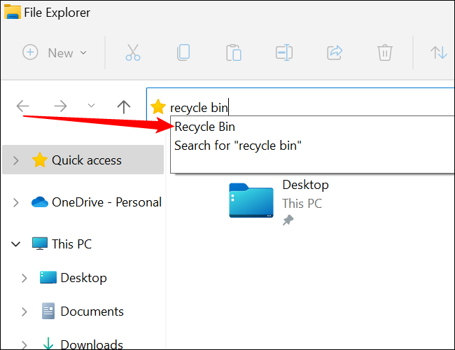
Task: Expand OneDrive - Personal in sidebar
Action: coord(16,203)
